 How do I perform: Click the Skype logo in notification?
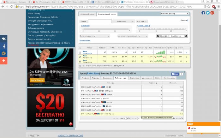(x=190, y=124)
